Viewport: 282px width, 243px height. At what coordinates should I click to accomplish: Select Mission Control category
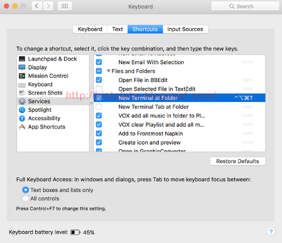click(x=53, y=76)
